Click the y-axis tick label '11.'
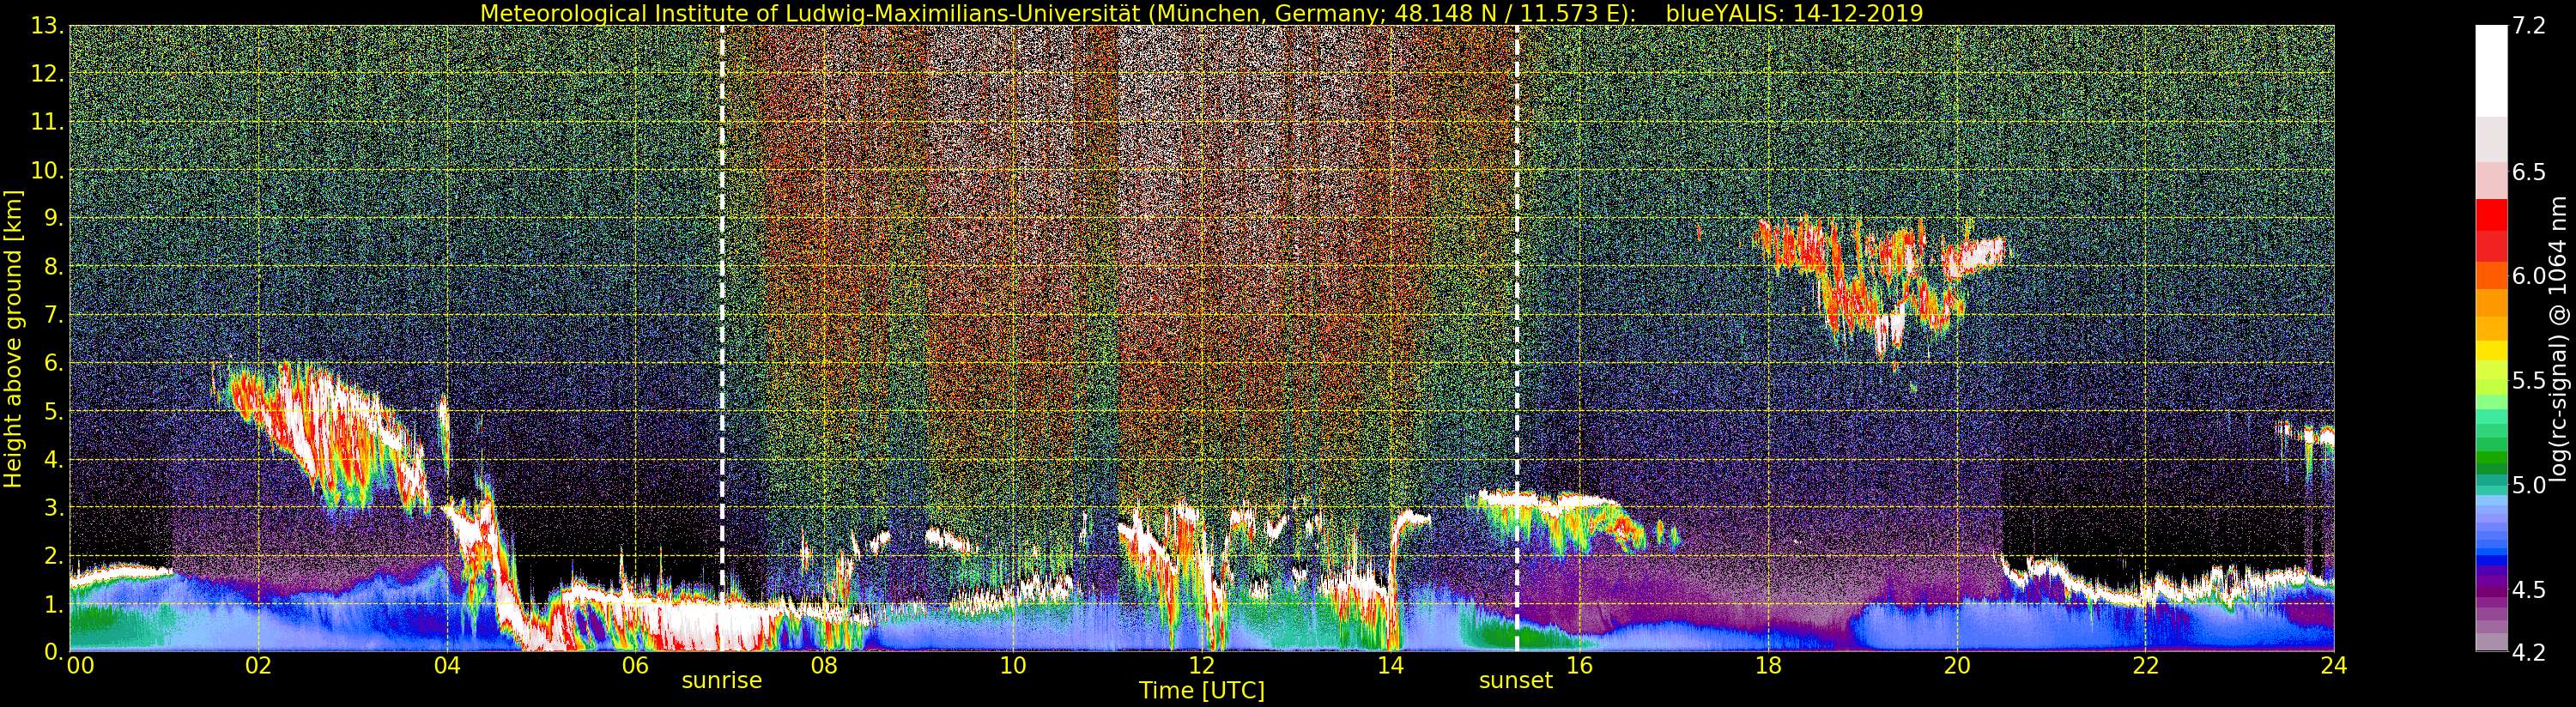The width and height of the screenshot is (2576, 707). click(x=47, y=122)
